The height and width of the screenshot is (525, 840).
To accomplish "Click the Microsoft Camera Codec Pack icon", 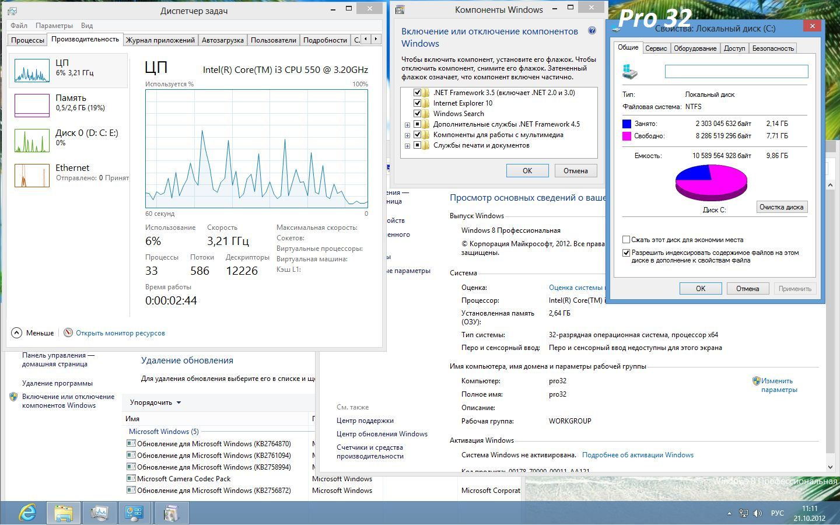I will pos(131,478).
